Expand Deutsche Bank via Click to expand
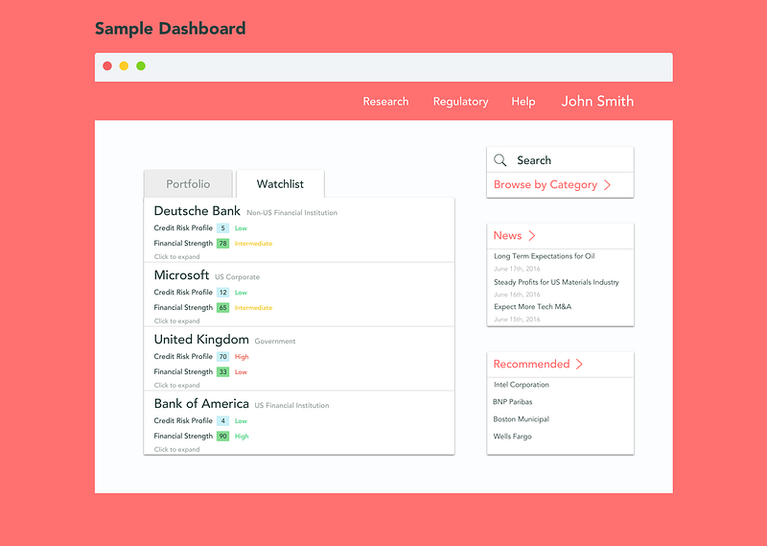 point(176,256)
